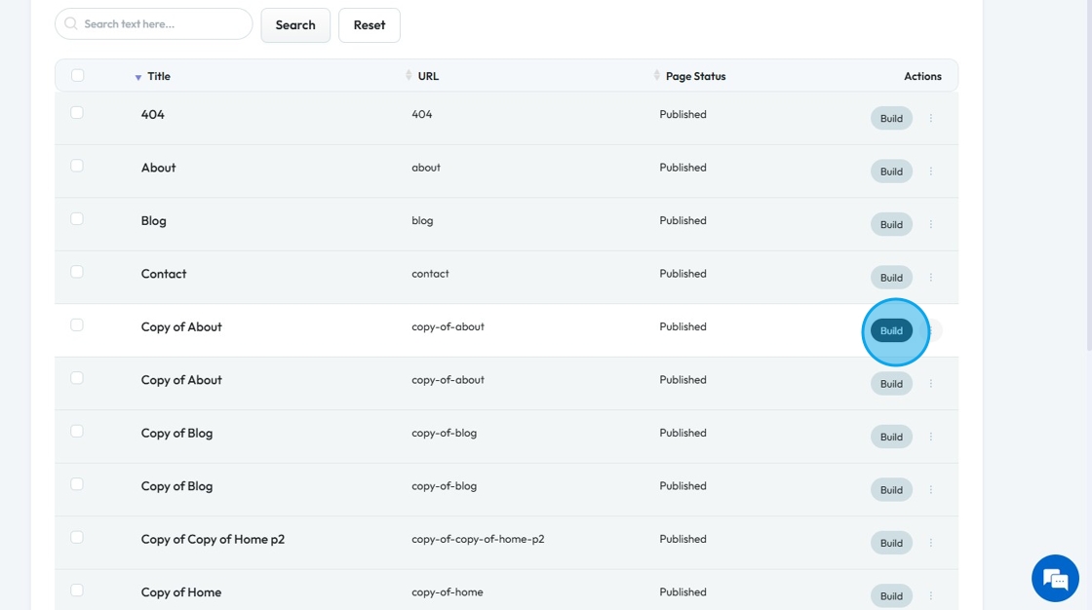Select the Contact row checkbox
Image resolution: width=1092 pixels, height=610 pixels.
pos(78,272)
